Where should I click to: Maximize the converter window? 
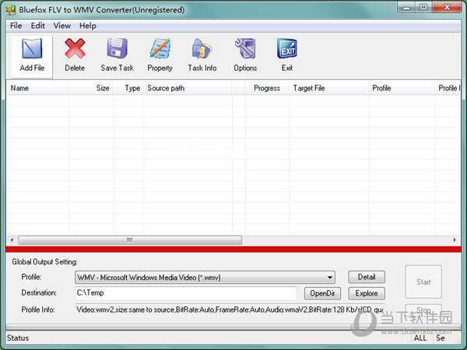point(424,8)
